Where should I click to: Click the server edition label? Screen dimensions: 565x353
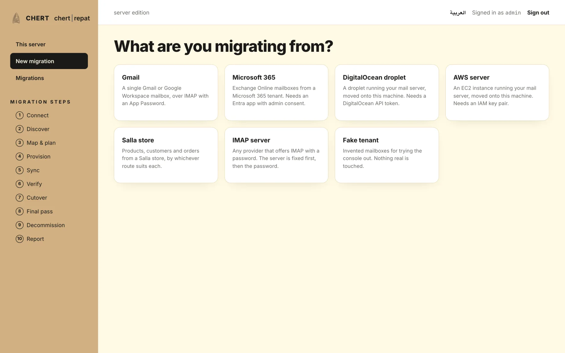click(x=132, y=13)
